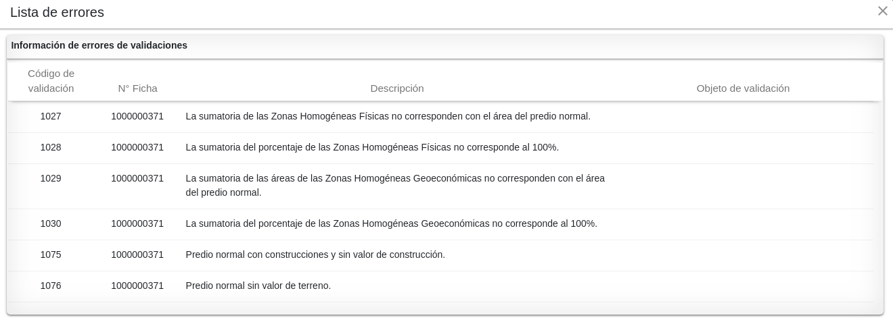The height and width of the screenshot is (322, 893).
Task: Click the 'Información de errores de validaciones' panel title
Action: click(99, 45)
